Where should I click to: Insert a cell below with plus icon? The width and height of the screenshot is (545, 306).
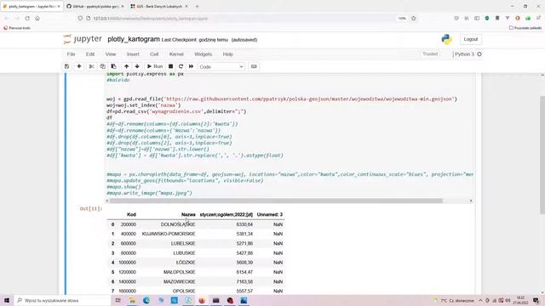coord(79,66)
